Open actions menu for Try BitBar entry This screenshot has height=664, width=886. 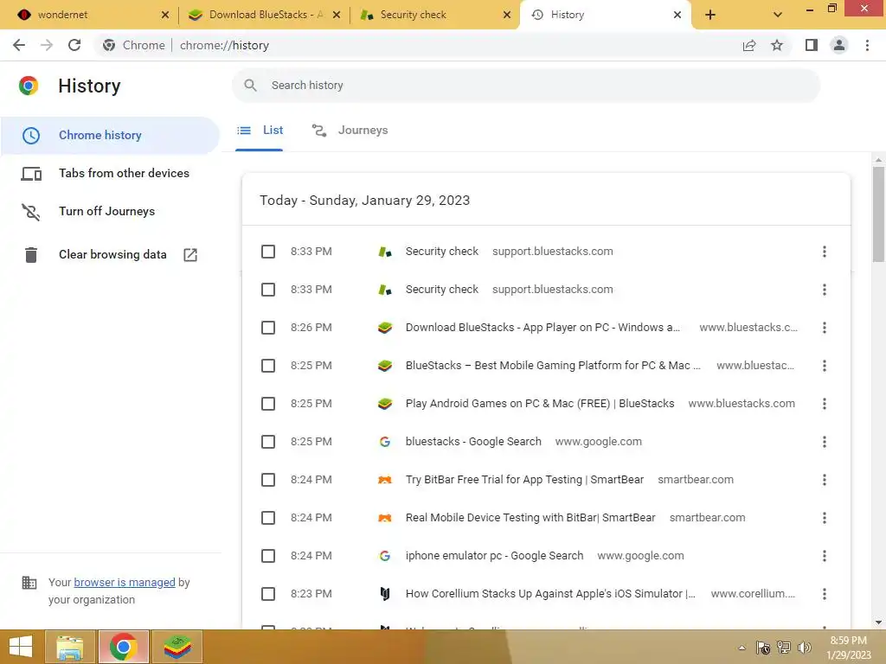tap(825, 480)
